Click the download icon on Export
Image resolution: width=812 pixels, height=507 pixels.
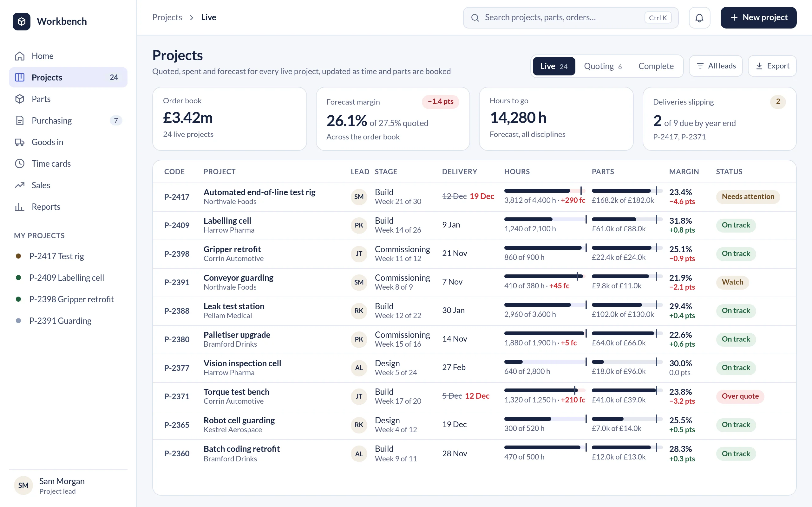pyautogui.click(x=759, y=66)
